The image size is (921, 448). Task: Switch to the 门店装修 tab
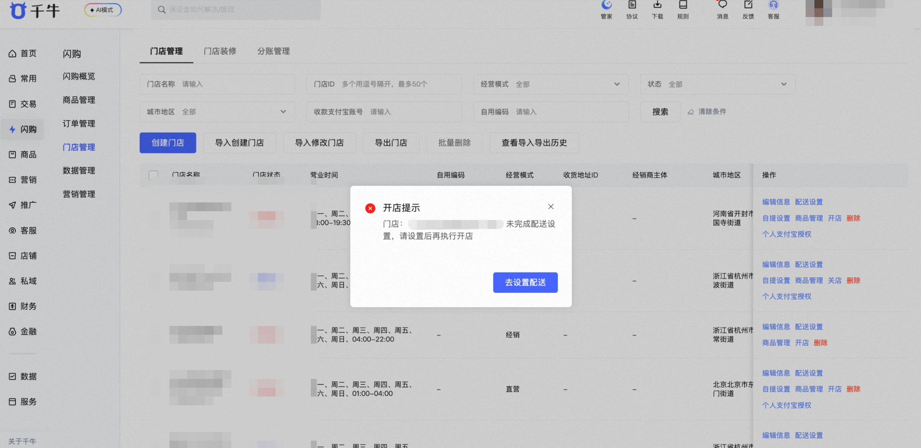pyautogui.click(x=220, y=51)
